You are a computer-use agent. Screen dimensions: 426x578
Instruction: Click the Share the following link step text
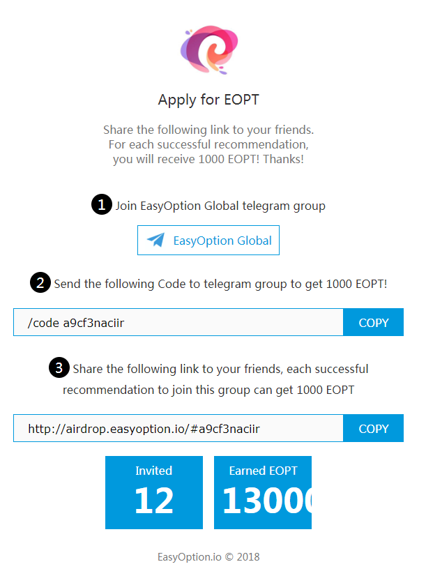[x=215, y=379]
